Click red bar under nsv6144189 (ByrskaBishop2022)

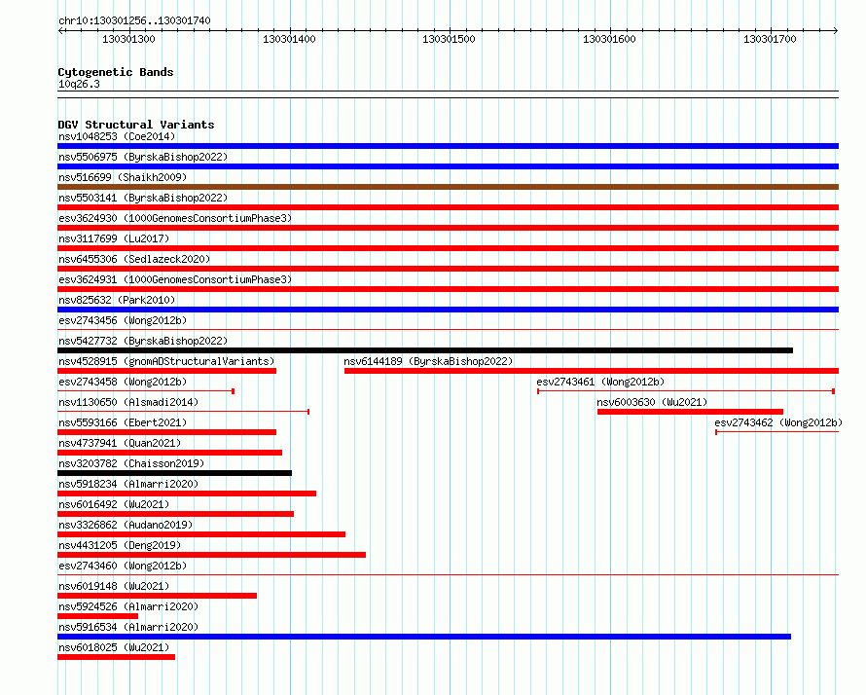592,371
